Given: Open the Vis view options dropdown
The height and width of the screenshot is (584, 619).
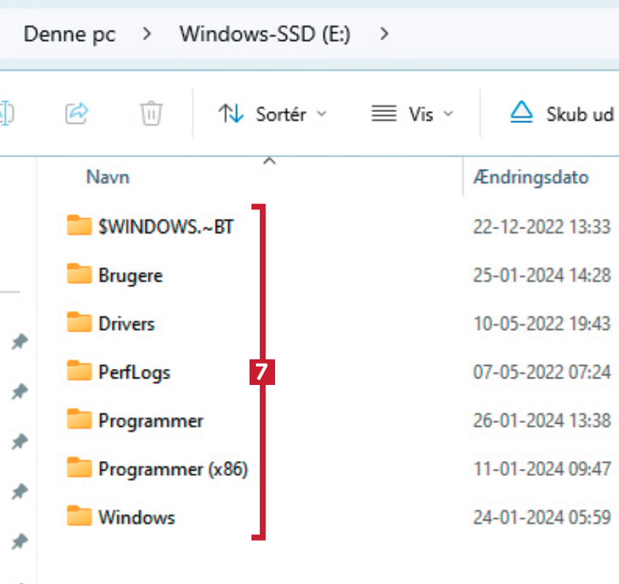Looking at the screenshot, I should coord(413,114).
